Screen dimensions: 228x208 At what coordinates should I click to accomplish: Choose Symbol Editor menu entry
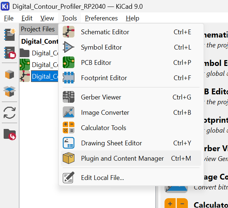tap(131, 47)
